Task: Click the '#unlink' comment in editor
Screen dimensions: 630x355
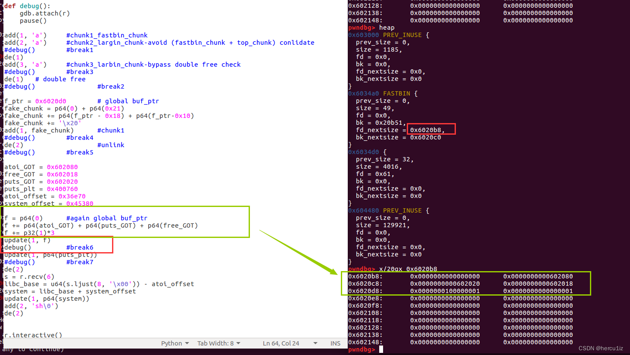Action: pos(111,145)
